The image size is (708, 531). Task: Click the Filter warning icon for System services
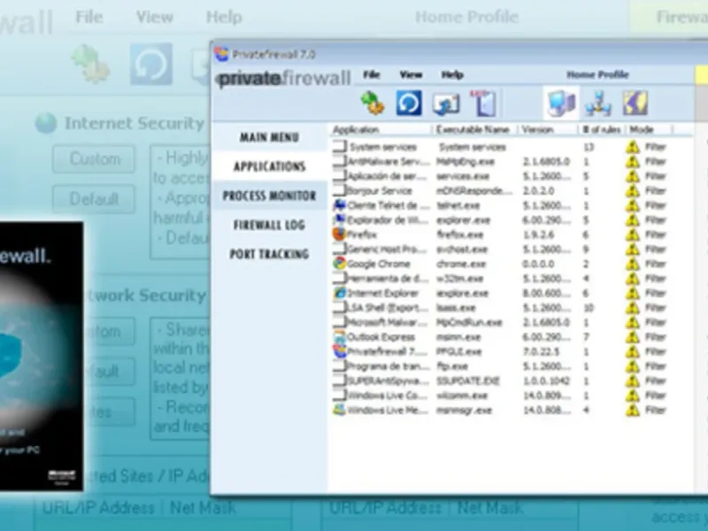(x=633, y=147)
